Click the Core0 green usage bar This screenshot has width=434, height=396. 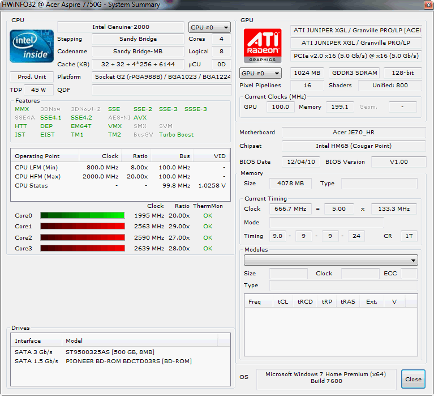pyautogui.click(x=83, y=215)
